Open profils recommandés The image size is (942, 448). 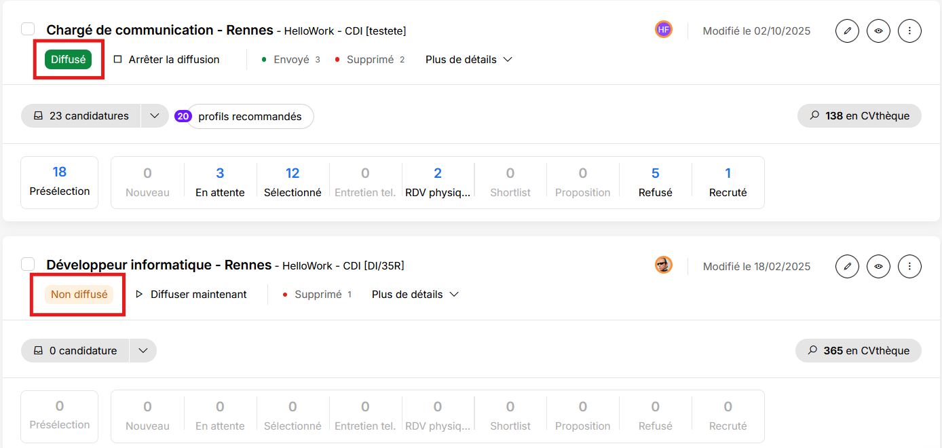point(250,117)
